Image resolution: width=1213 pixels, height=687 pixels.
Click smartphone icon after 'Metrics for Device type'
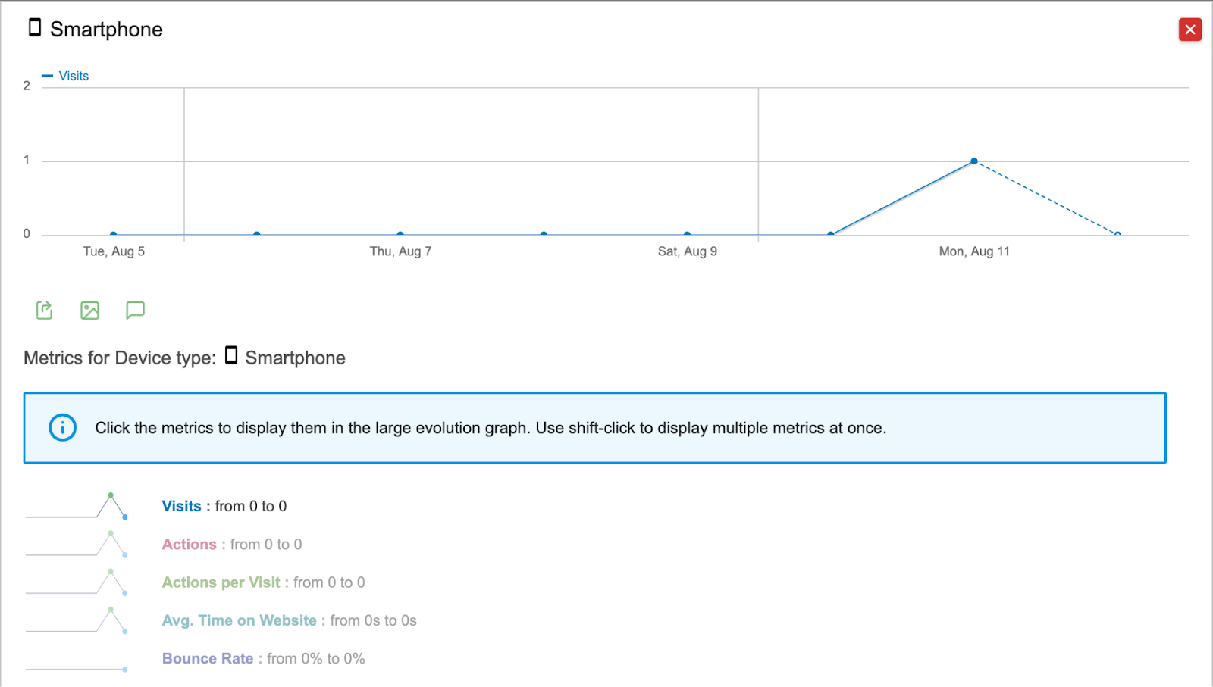pos(231,355)
